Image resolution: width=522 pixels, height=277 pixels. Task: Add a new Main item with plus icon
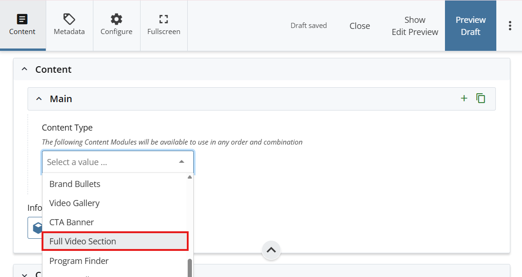(x=464, y=98)
